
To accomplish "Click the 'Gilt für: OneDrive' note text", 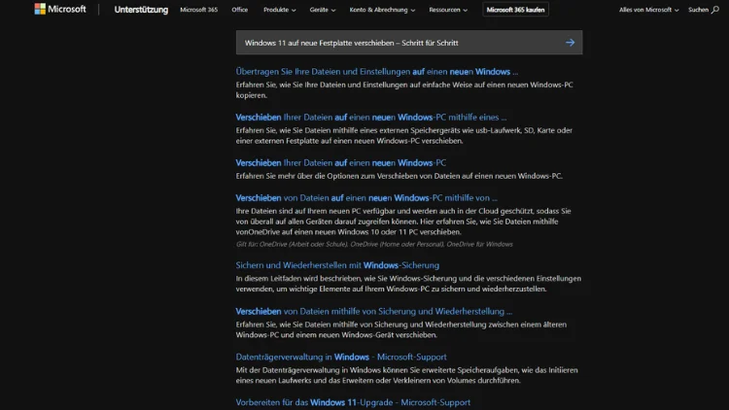I will pos(374,244).
